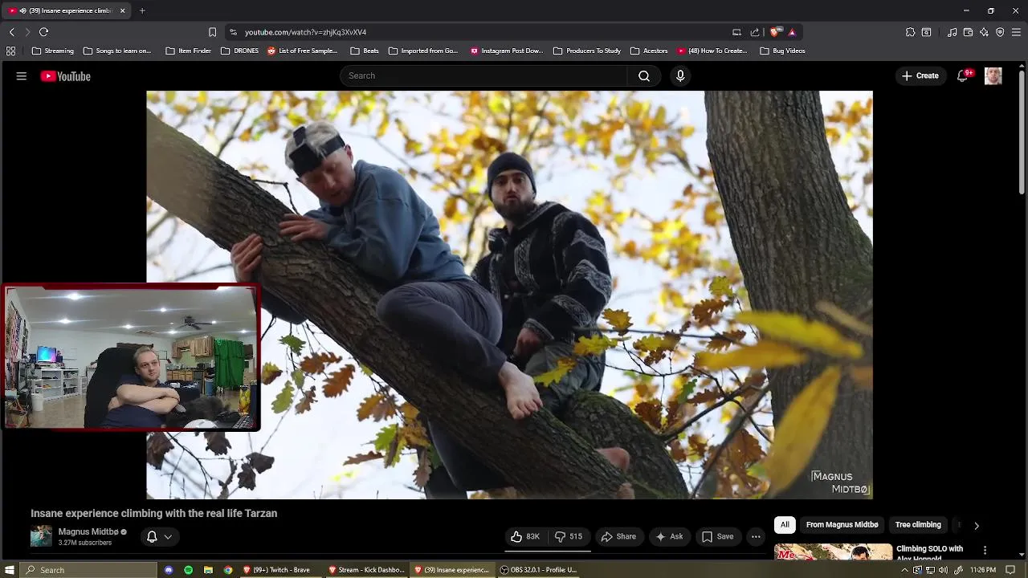1028x578 pixels.
Task: Open the apps grid icon in bookmarks bar
Action: pos(10,51)
